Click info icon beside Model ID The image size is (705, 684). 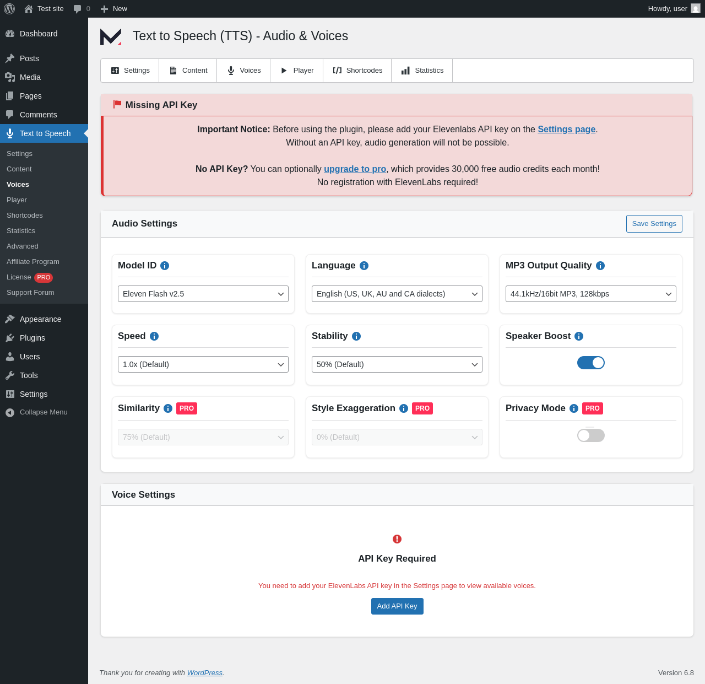click(x=165, y=266)
